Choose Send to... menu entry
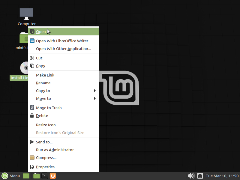Image resolution: width=240 pixels, height=180 pixels. point(64,142)
